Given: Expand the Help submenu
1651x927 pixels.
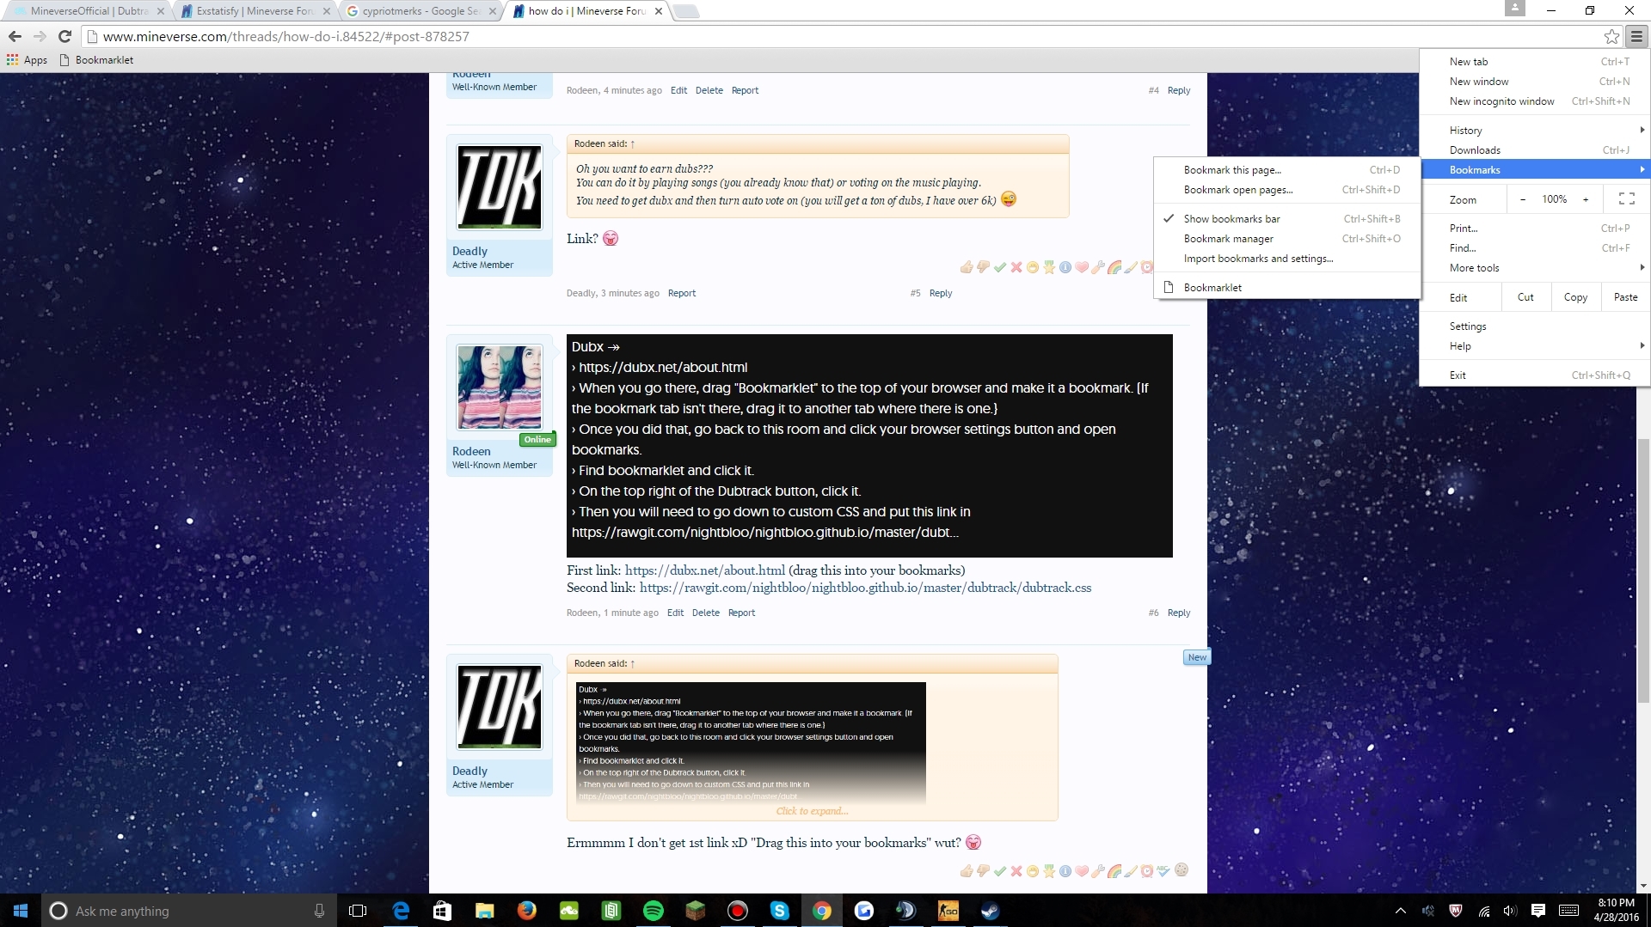Looking at the screenshot, I should coord(1535,346).
